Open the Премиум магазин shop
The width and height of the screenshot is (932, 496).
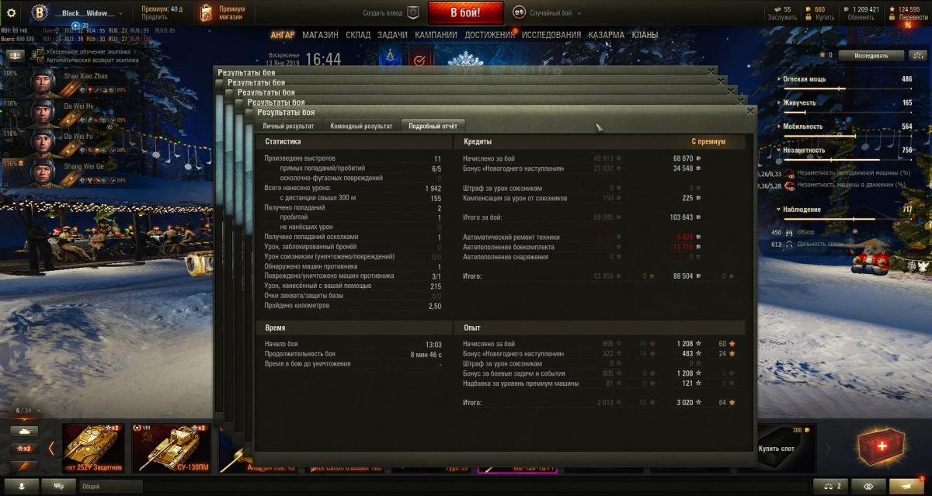click(222, 13)
